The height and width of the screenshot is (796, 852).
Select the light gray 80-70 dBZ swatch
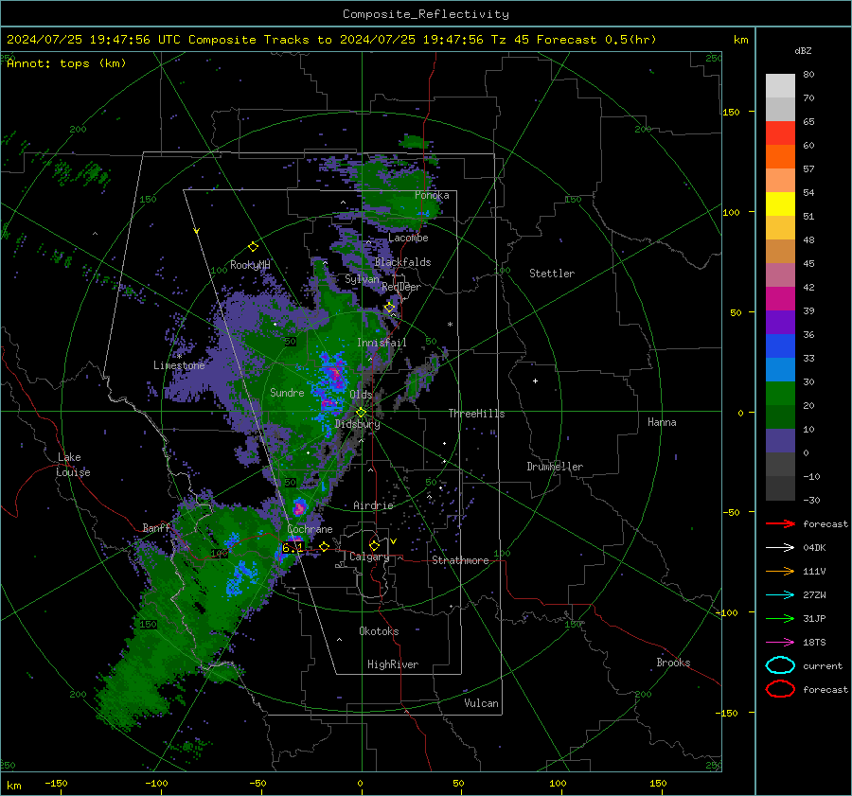click(780, 85)
